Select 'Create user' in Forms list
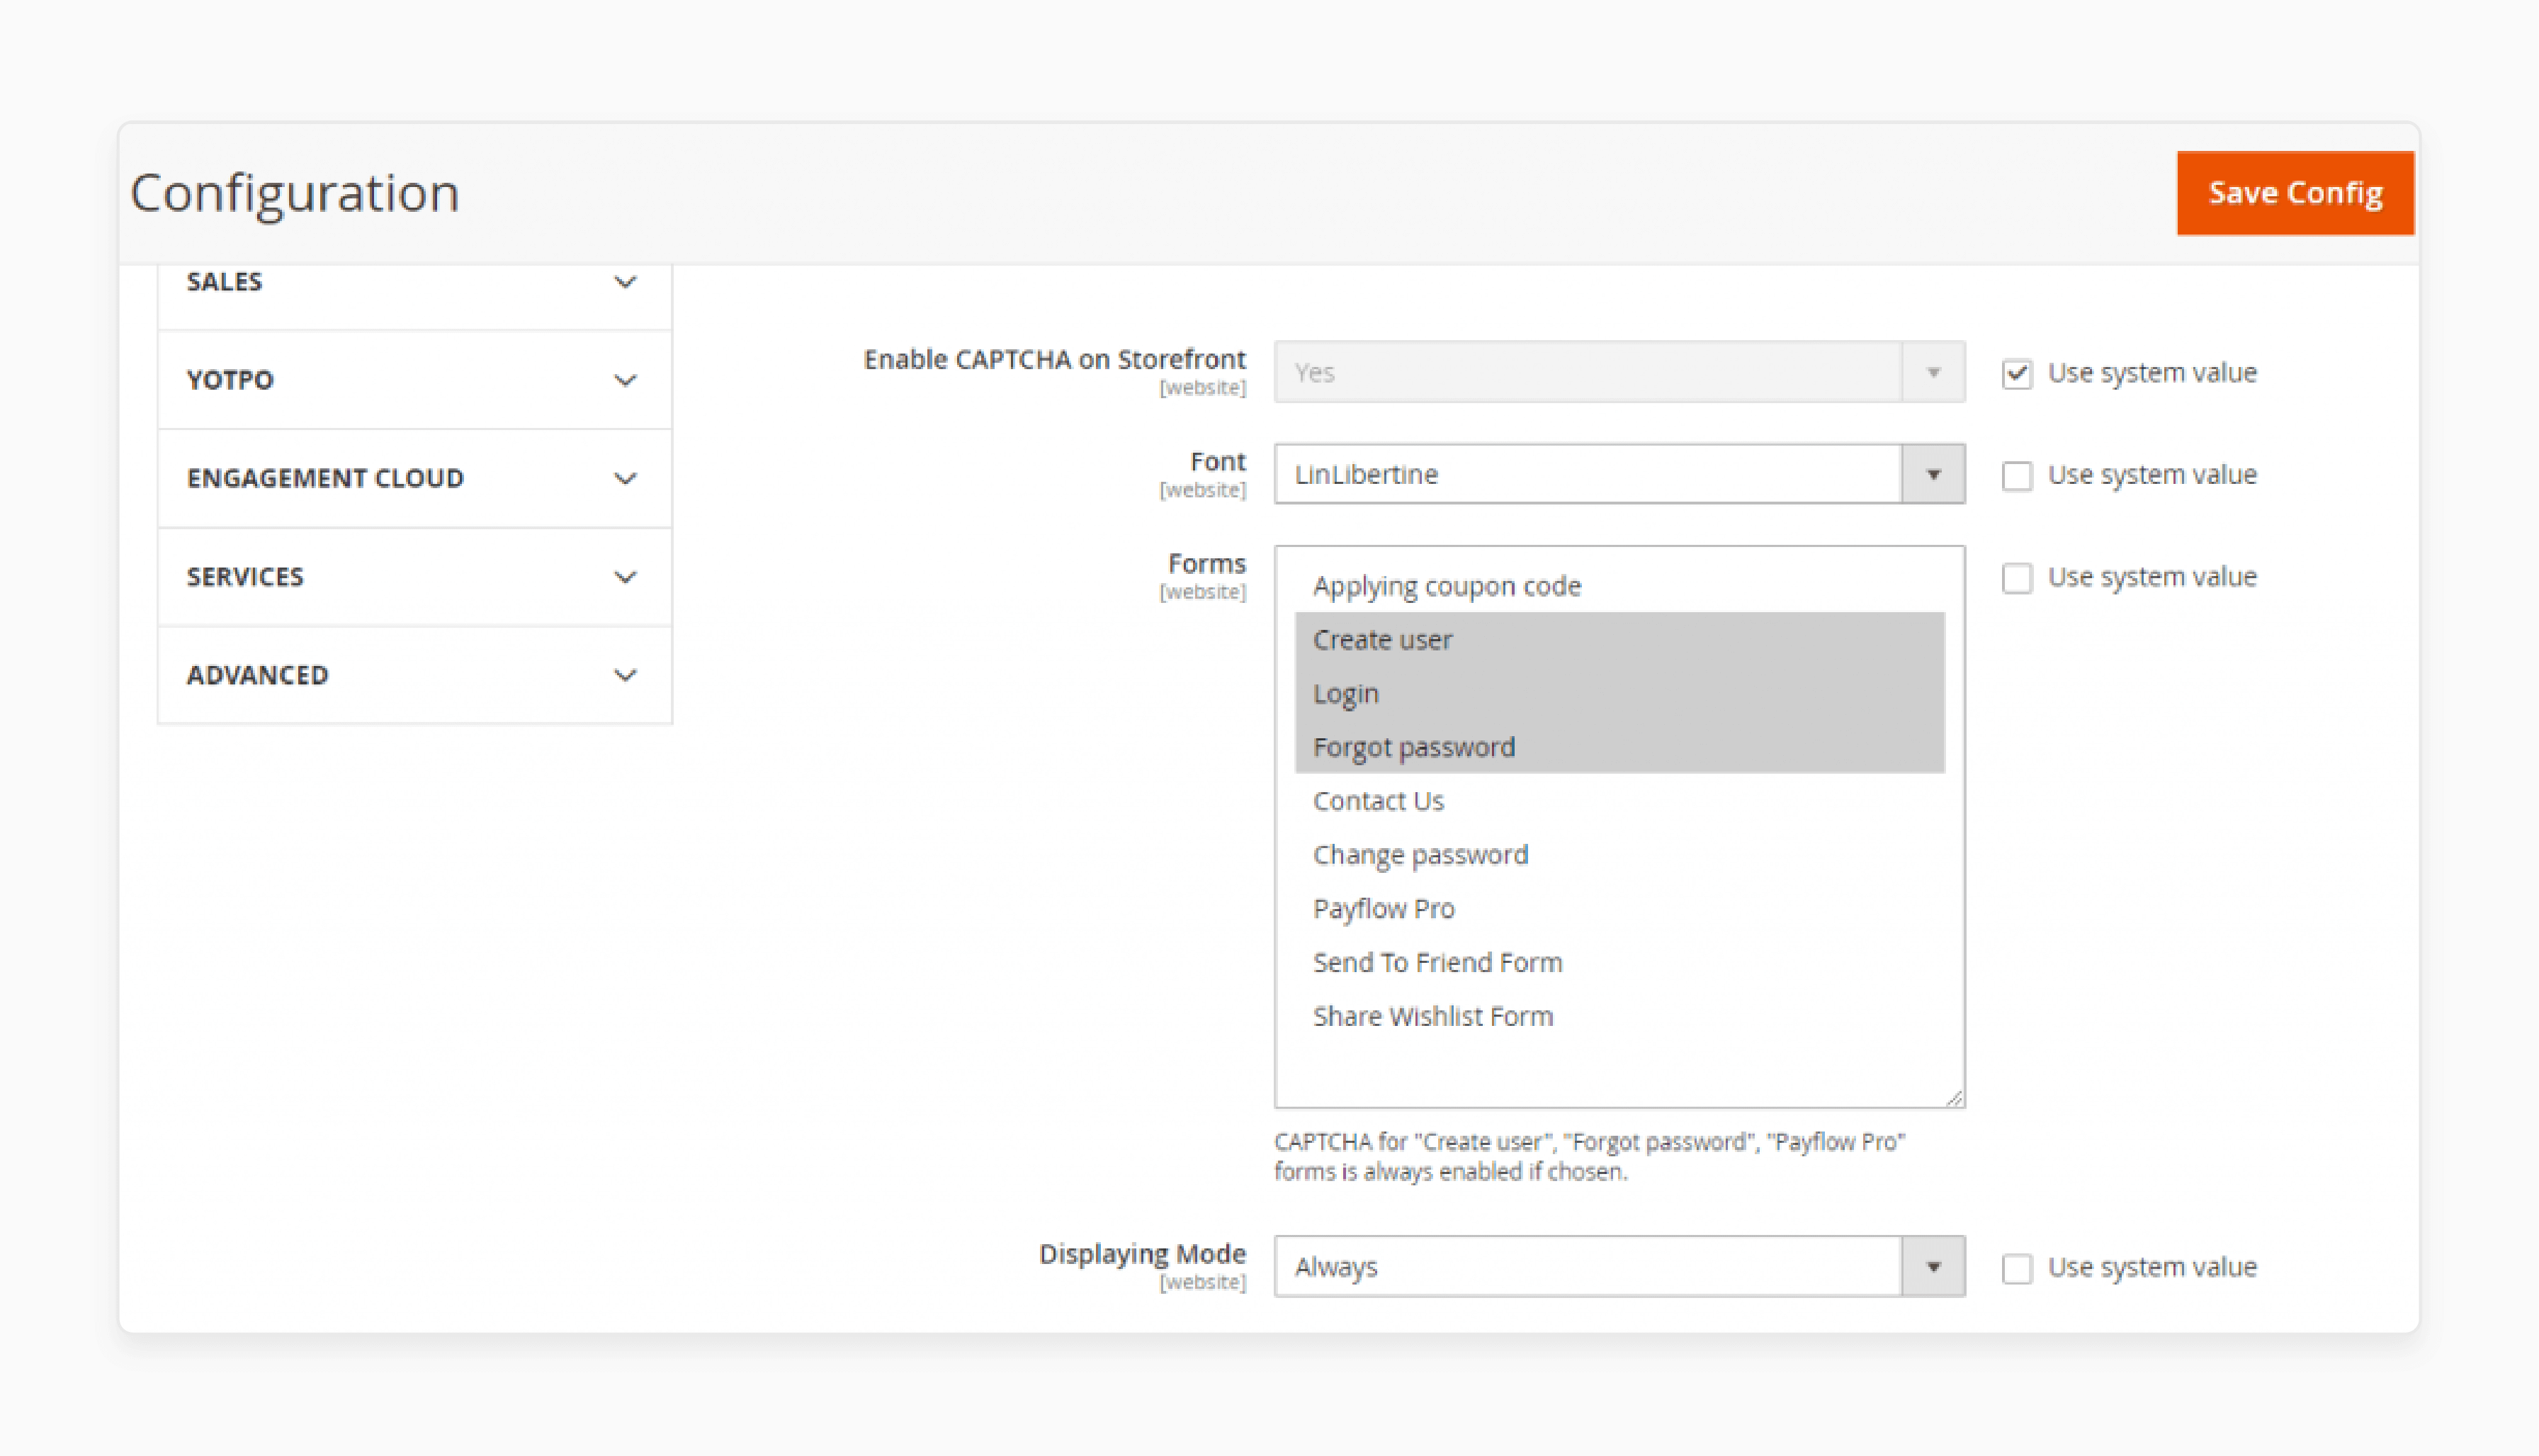Image resolution: width=2539 pixels, height=1456 pixels. pos(1619,640)
